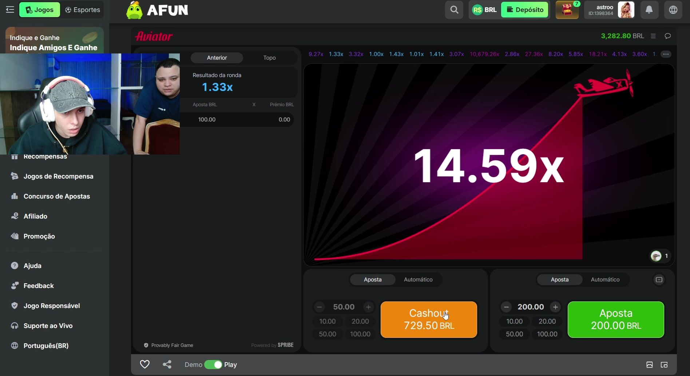This screenshot has width=690, height=376.
Task: Choose 100.00 quick amount in first panel
Action: click(360, 334)
